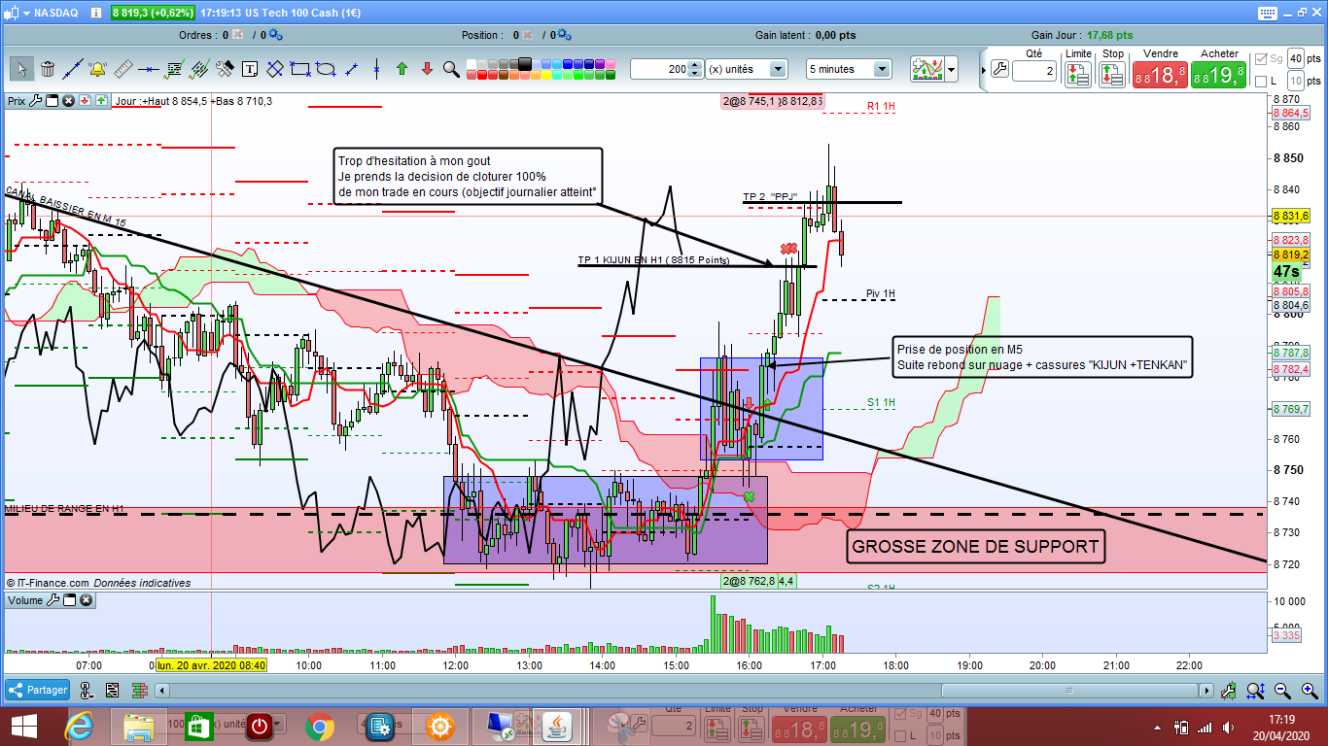Click the Partager share button
Viewport: 1328px width, 746px height.
coord(38,690)
